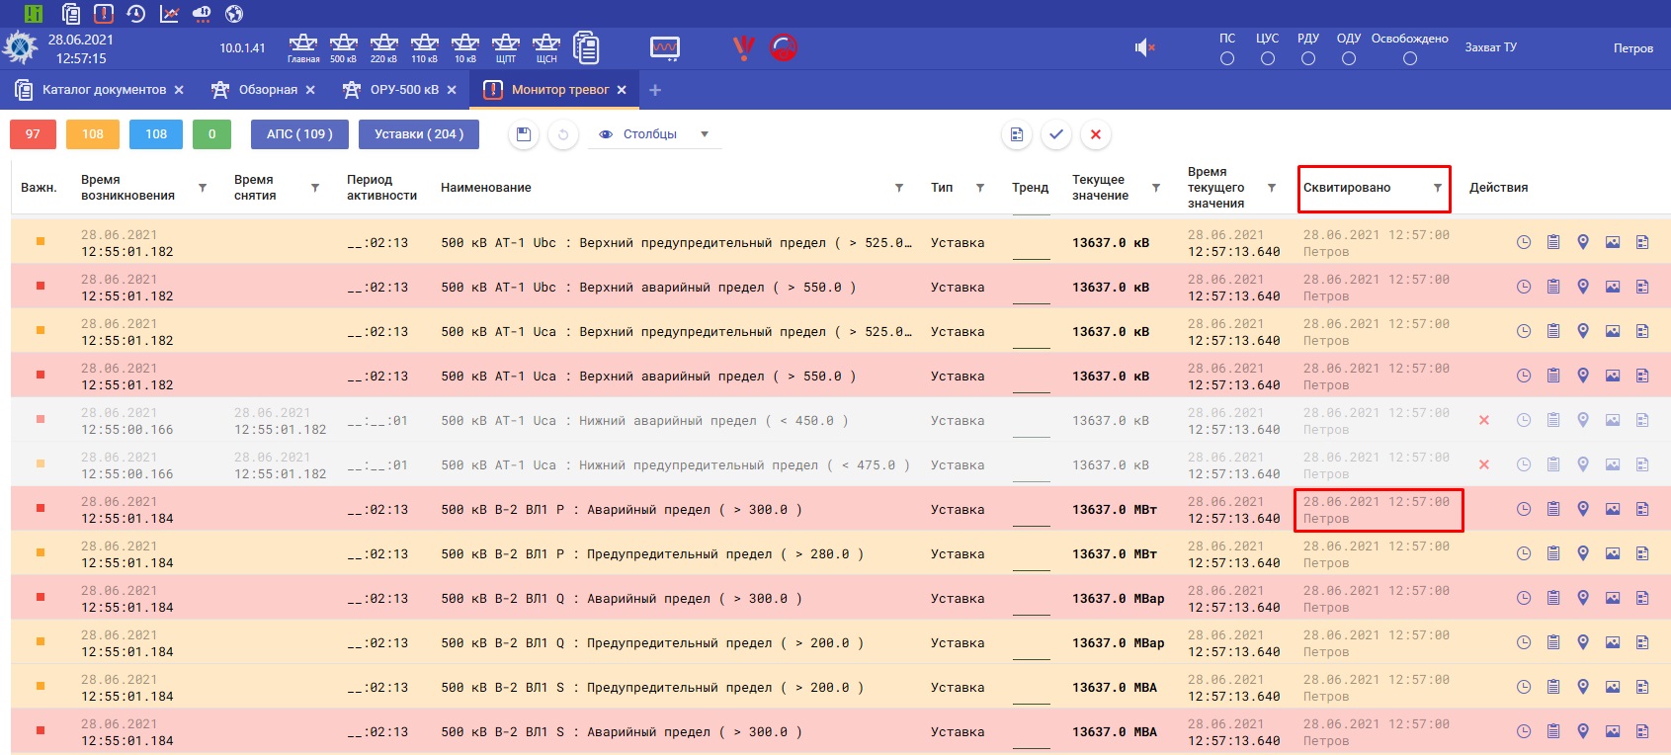
Task: Switch to the Каталог документов tab
Action: (104, 90)
